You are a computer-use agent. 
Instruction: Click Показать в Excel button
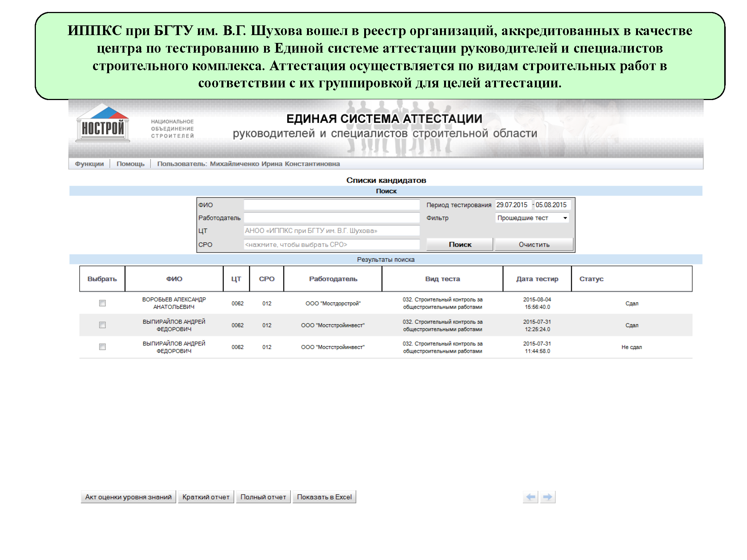pos(324,497)
